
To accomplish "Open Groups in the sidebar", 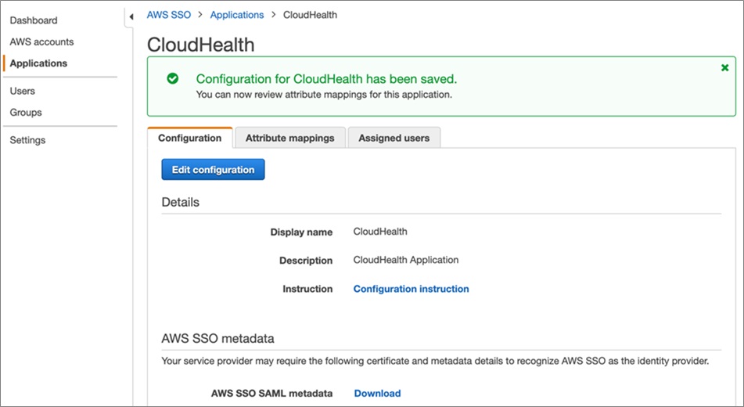I will click(x=26, y=113).
